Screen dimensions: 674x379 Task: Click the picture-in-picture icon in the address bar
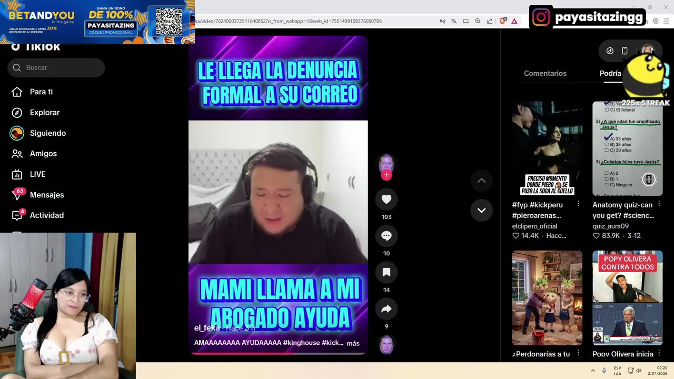click(466, 21)
